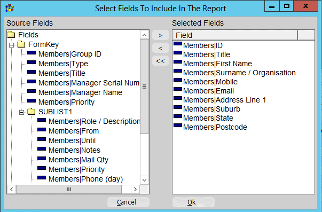Select Members|Surname / Organisation in selected fields

click(x=239, y=73)
